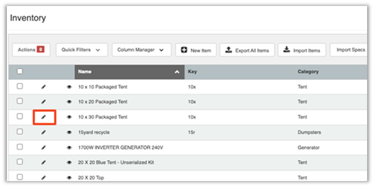
Task: Click the Category column header
Action: [308, 72]
